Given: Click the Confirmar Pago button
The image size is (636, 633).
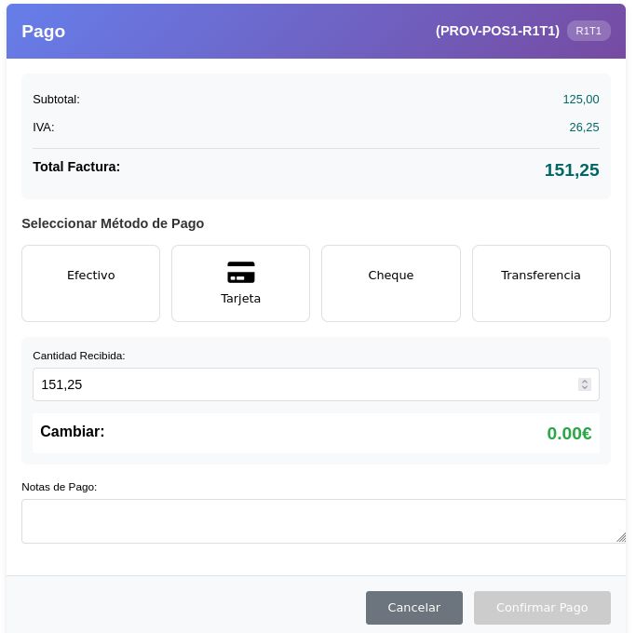Looking at the screenshot, I should coord(542,608).
